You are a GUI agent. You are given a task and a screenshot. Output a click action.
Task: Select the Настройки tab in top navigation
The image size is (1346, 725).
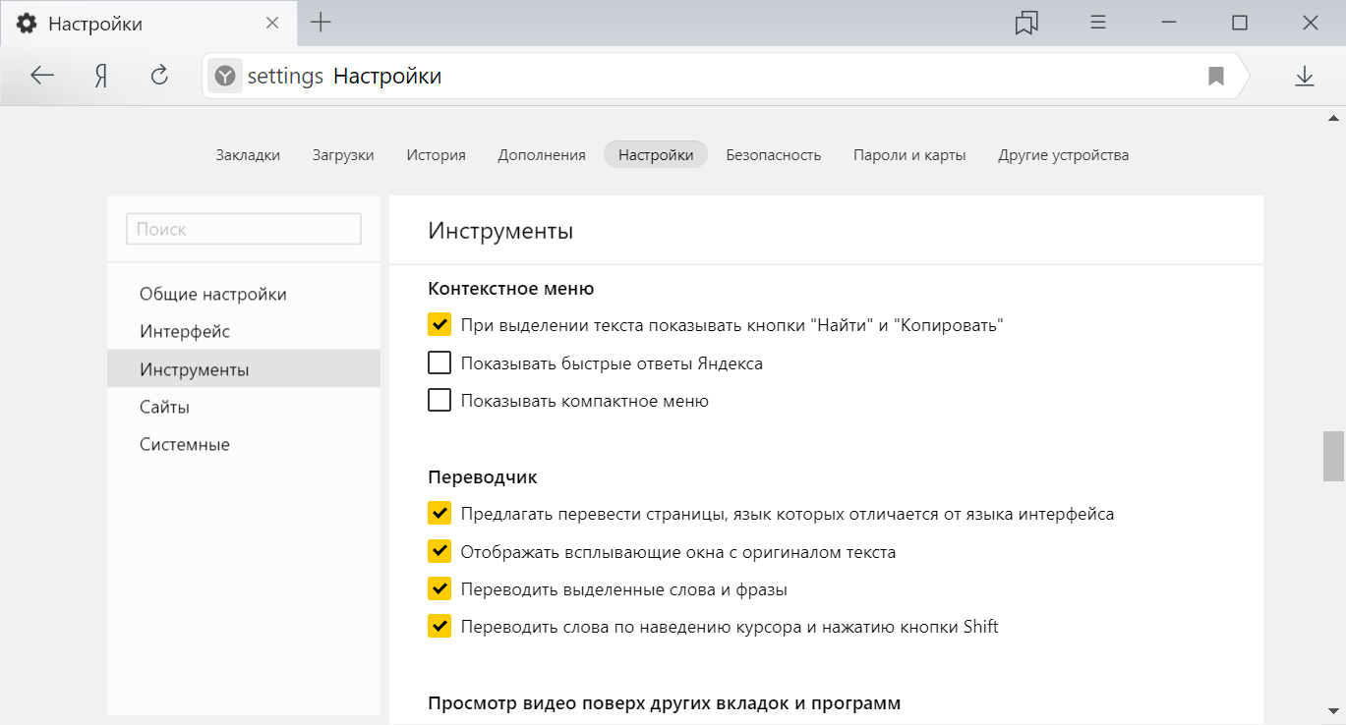click(656, 154)
